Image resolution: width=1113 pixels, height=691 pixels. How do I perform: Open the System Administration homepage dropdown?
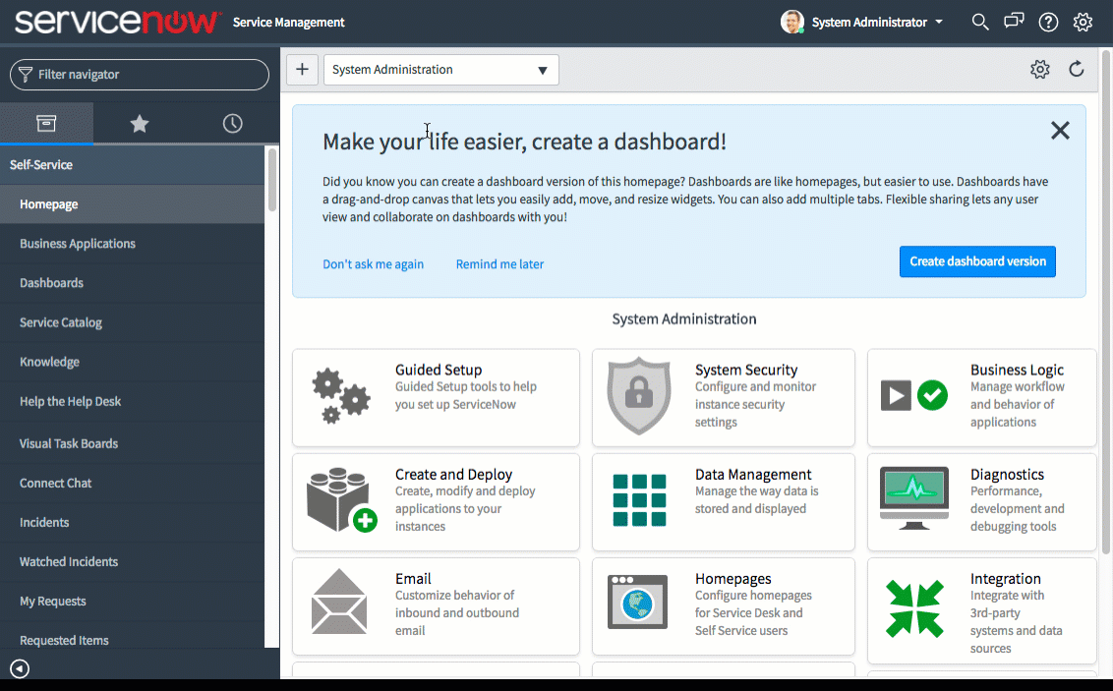pos(440,70)
